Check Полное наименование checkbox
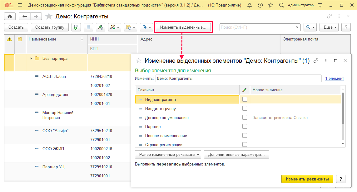Screen dimensions: 357x192 (x=245, y=135)
